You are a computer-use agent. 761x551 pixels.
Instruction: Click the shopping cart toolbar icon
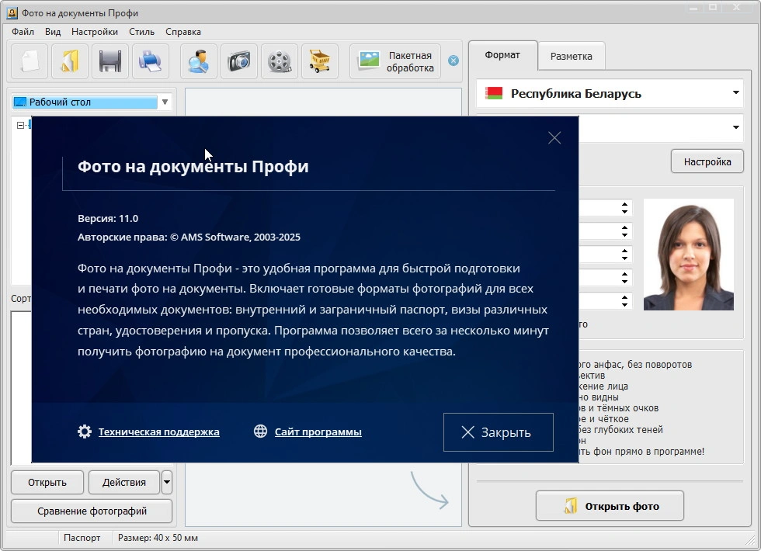(x=320, y=61)
